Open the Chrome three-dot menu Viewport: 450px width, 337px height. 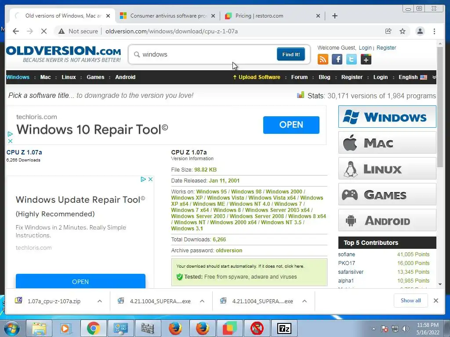tap(435, 31)
